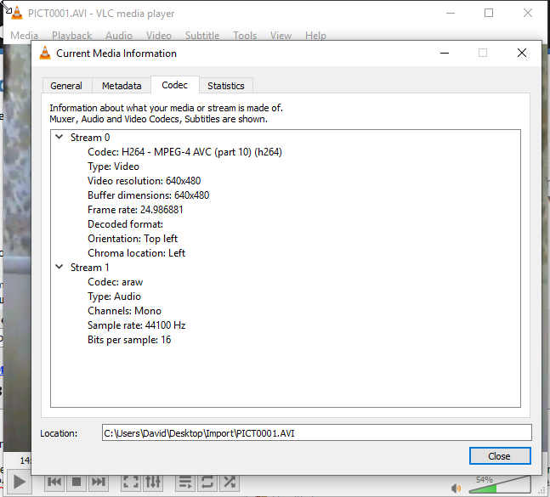Select the 'Buffer dimensions: 640x480' row
The width and height of the screenshot is (550, 497).
coord(149,195)
